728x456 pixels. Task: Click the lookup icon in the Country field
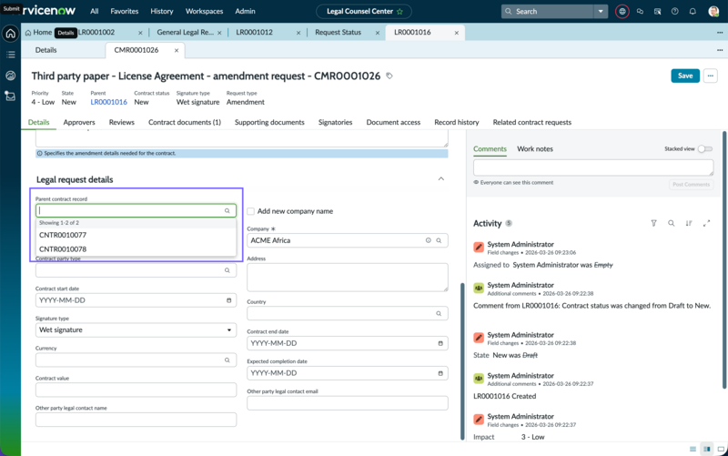click(439, 313)
